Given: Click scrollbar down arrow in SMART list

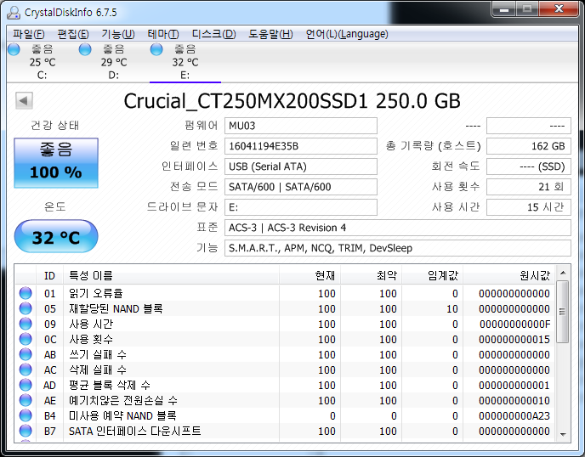Looking at the screenshot, I should point(563,435).
